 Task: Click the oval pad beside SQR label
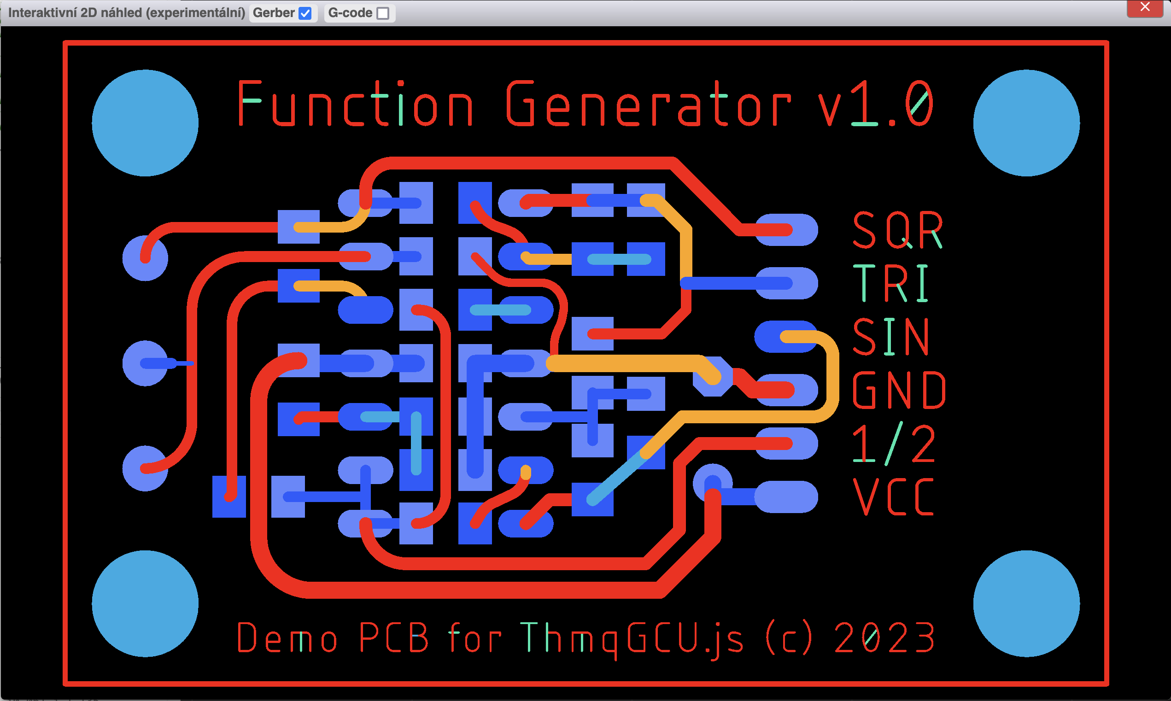click(x=803, y=230)
